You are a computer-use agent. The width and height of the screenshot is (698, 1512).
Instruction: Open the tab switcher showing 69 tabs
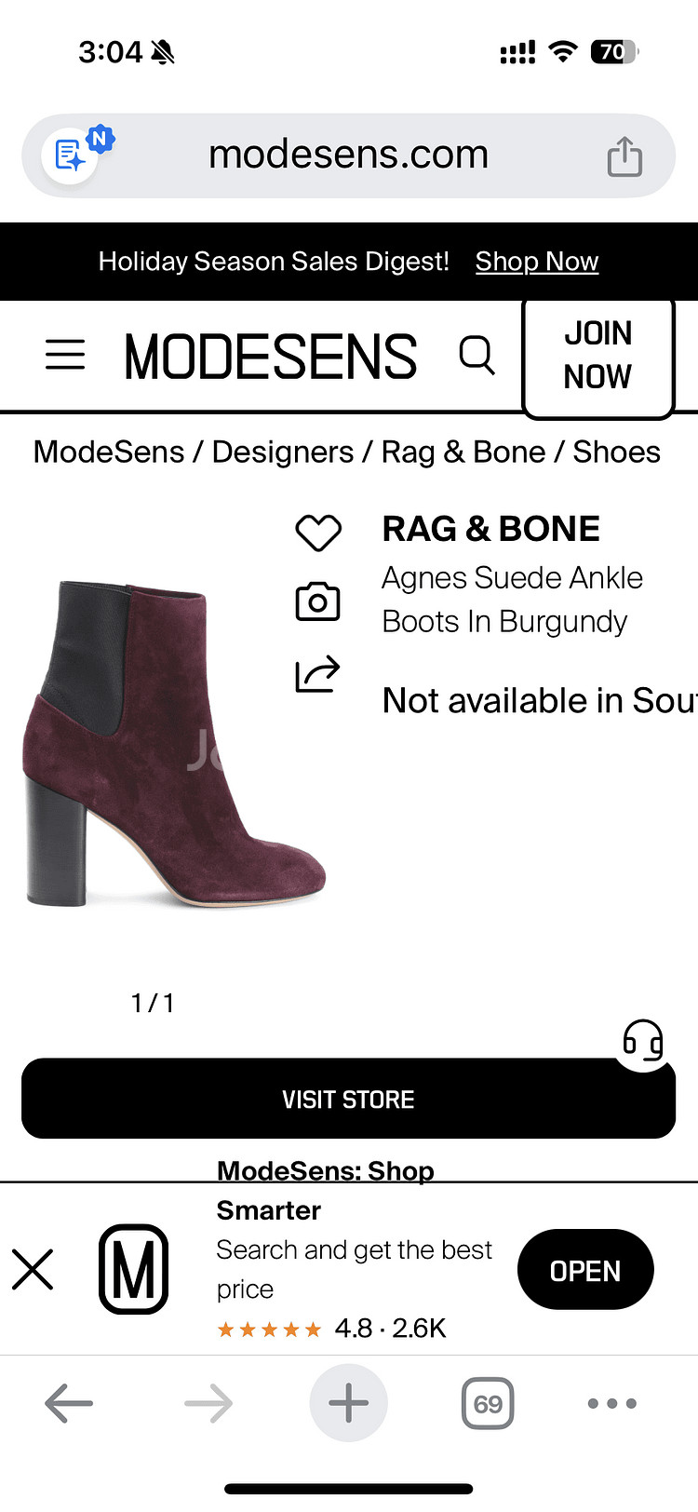pos(487,1403)
